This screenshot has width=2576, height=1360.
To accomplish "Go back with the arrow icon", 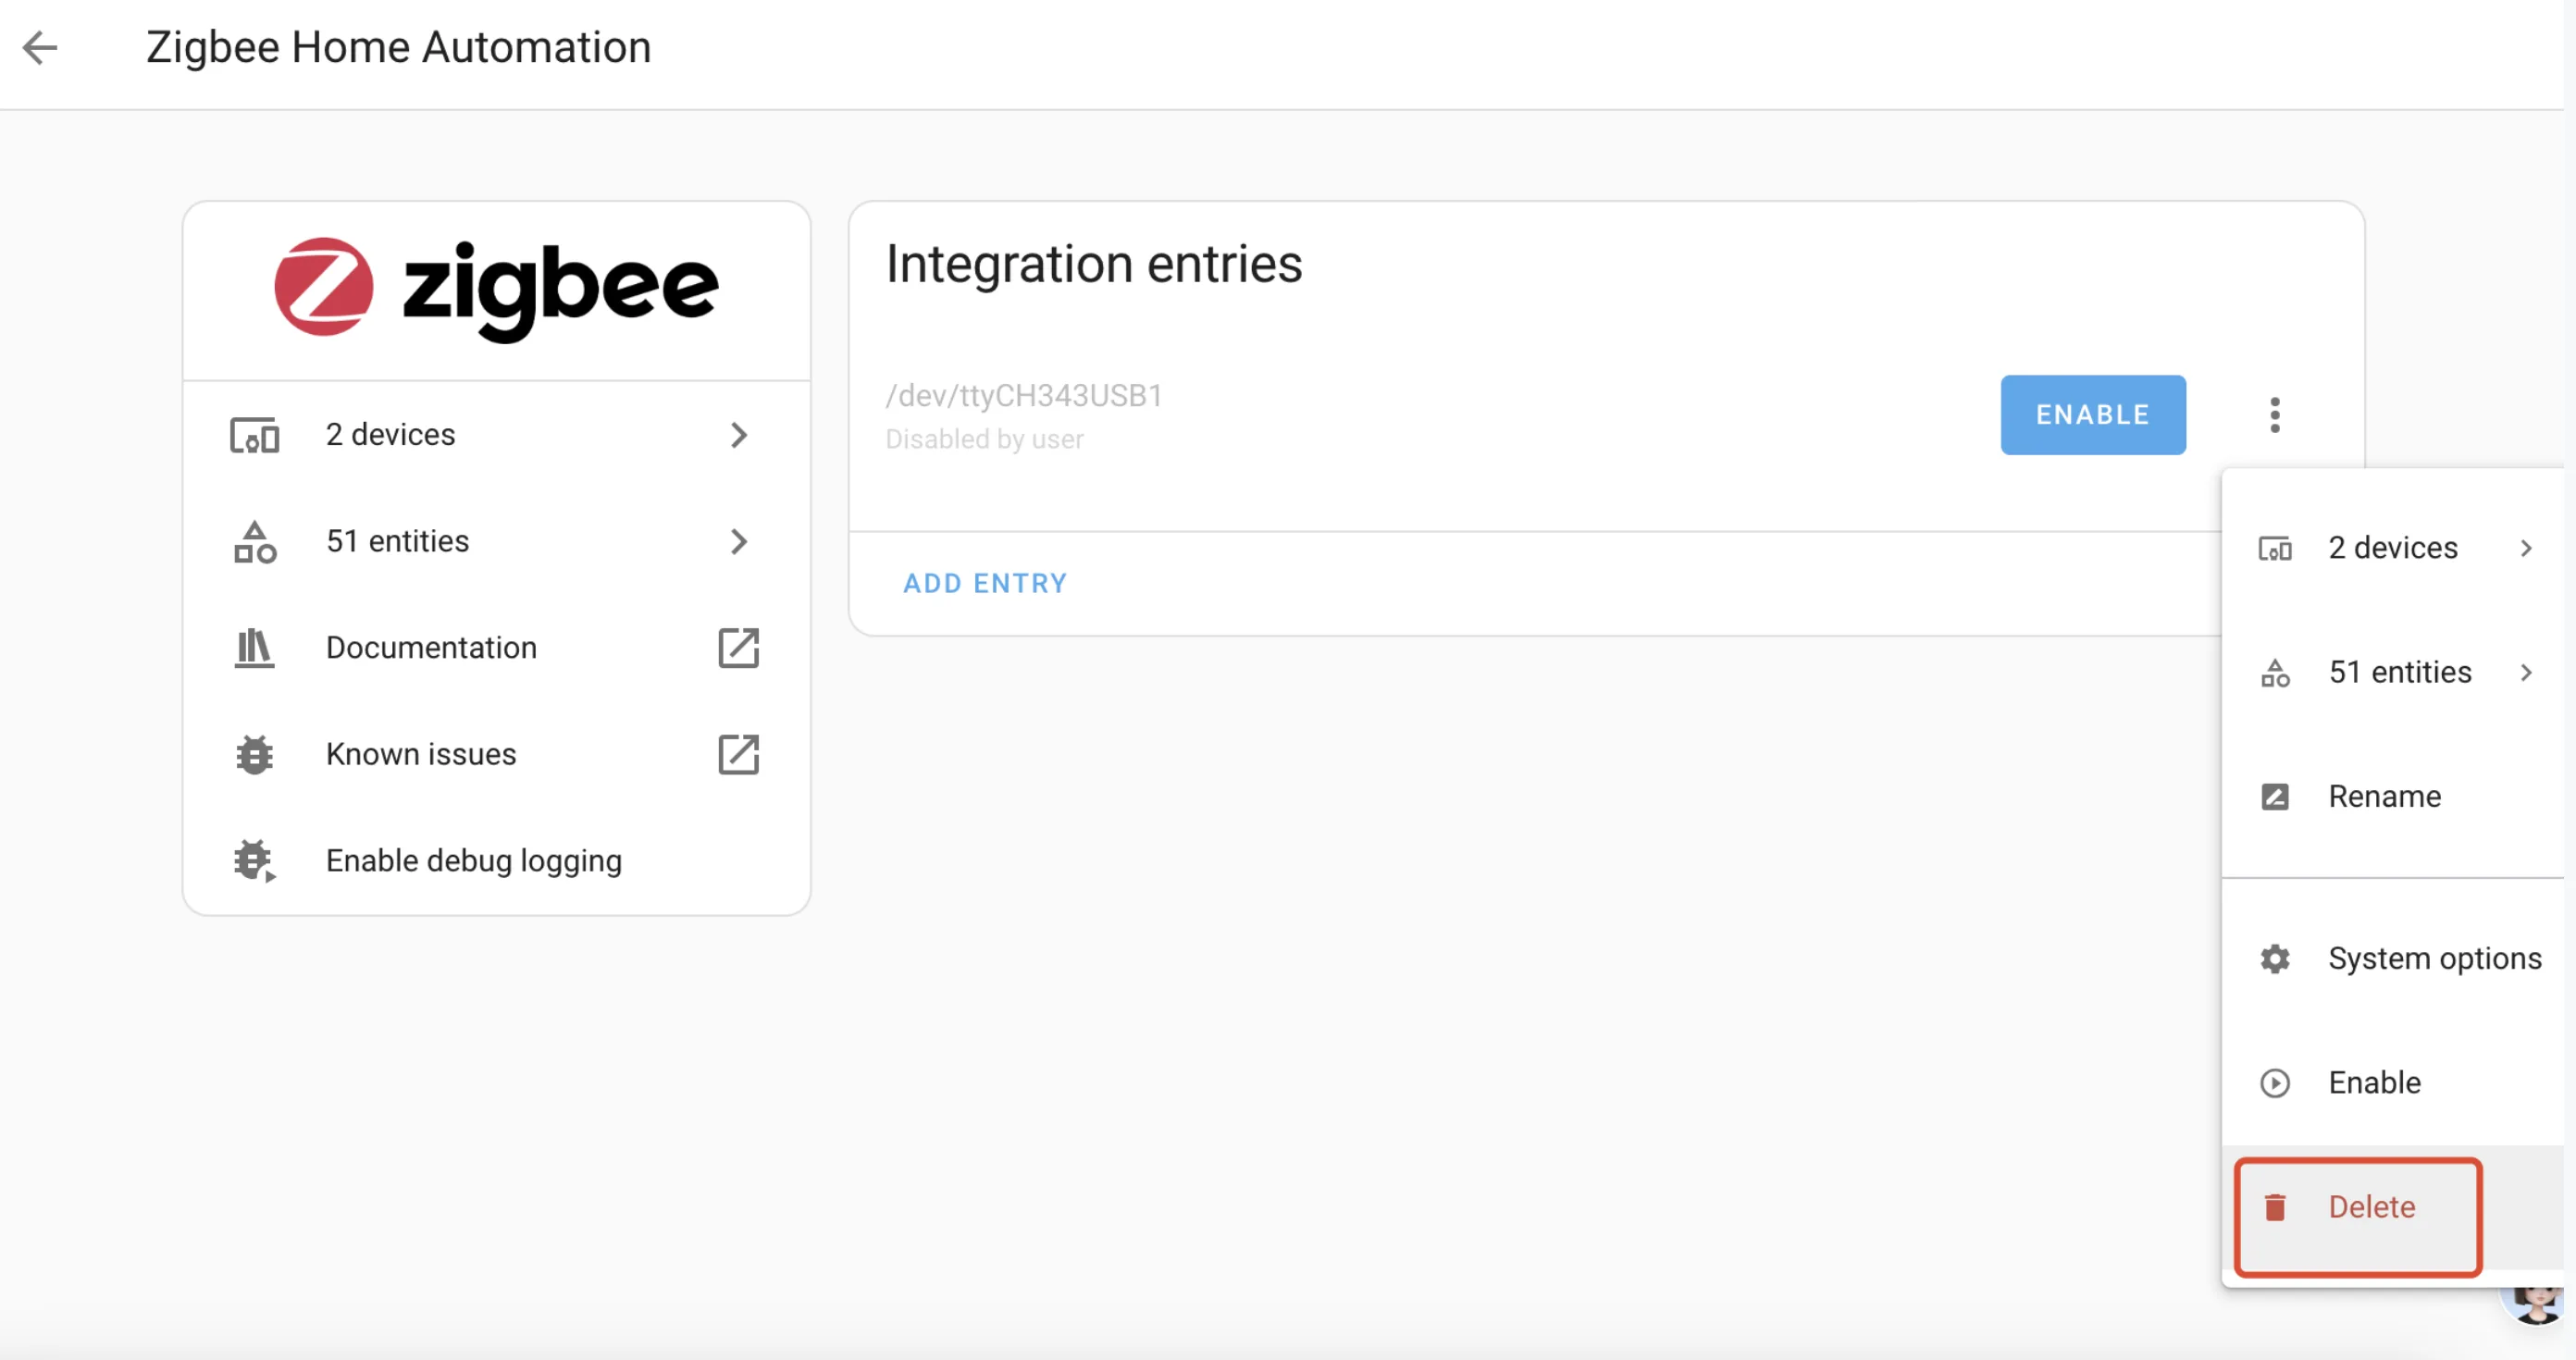I will click(40, 47).
